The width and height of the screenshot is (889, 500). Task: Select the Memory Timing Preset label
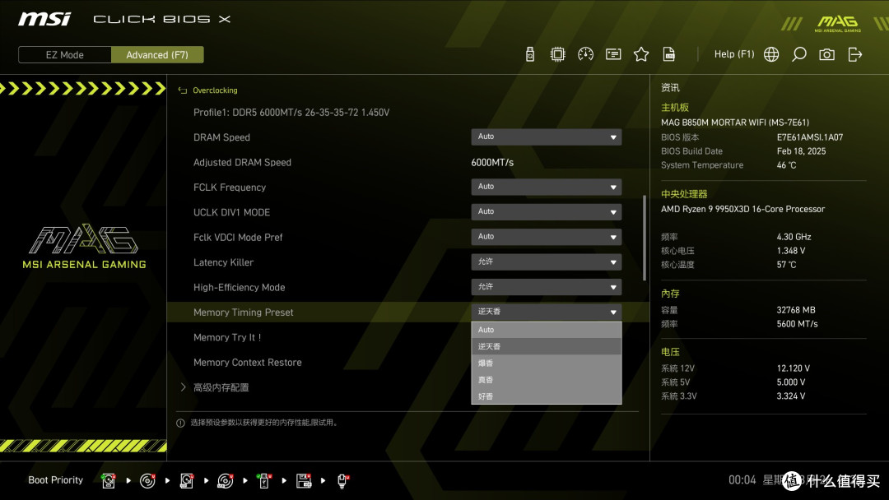click(x=243, y=312)
